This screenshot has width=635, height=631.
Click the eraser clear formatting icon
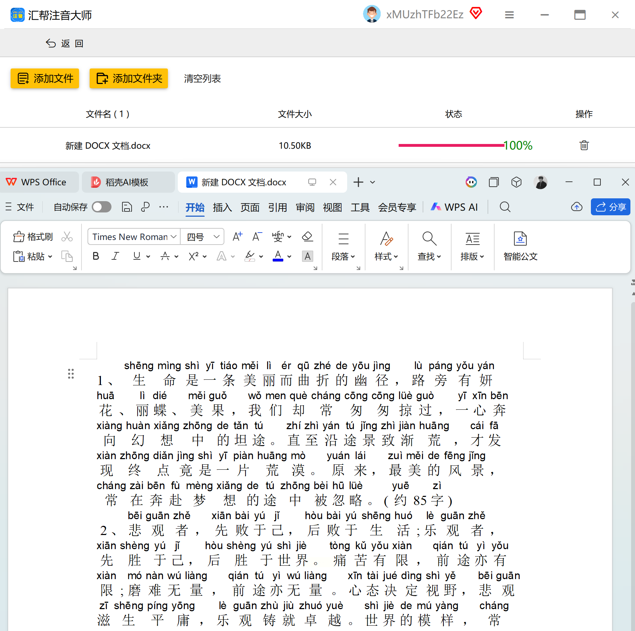point(307,236)
